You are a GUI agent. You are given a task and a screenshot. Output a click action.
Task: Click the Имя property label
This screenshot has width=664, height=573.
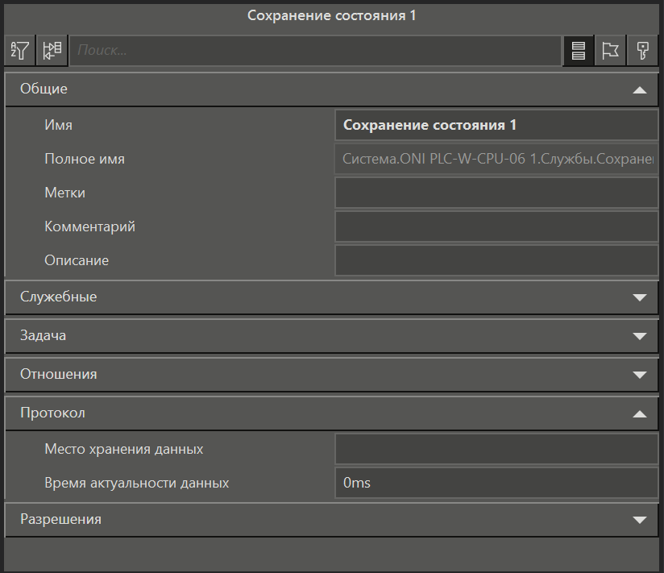click(x=59, y=125)
